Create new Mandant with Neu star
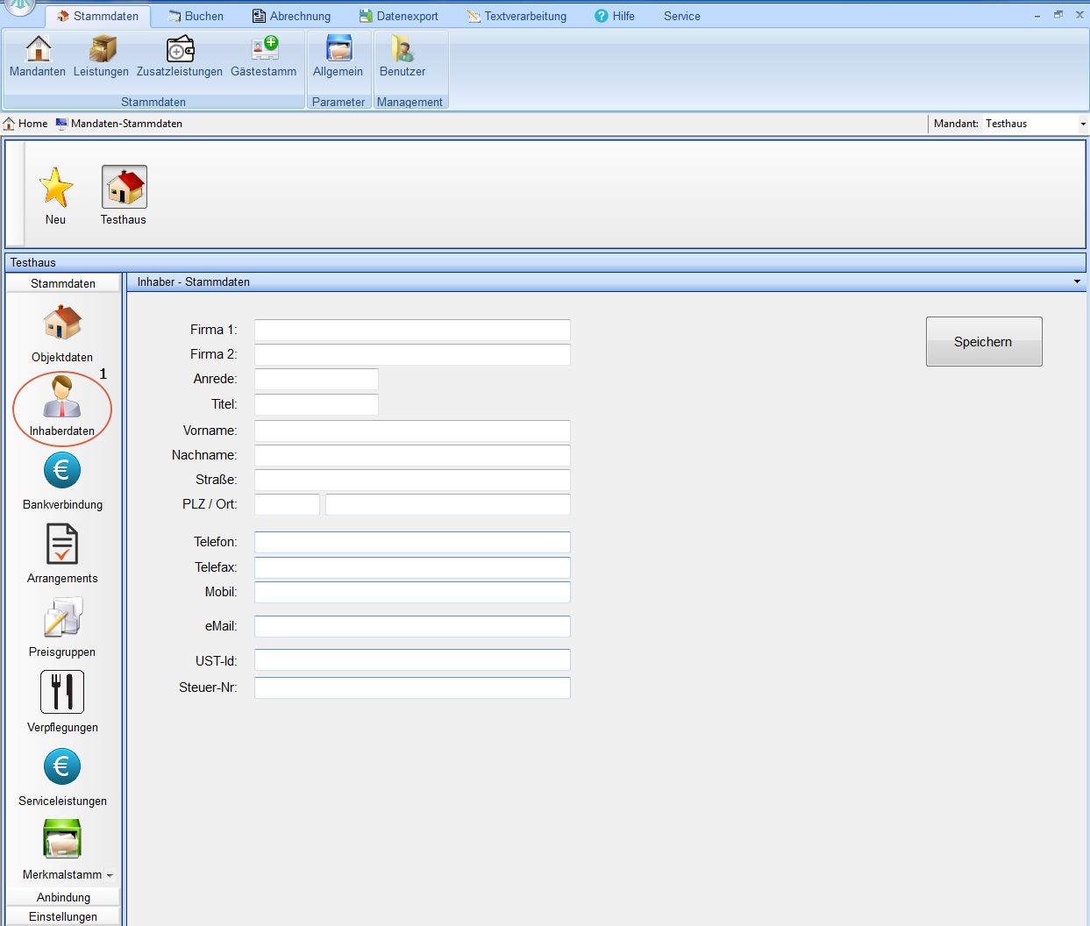This screenshot has height=926, width=1090. point(56,196)
